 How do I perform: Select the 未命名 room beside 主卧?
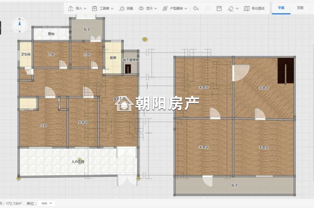83,122
